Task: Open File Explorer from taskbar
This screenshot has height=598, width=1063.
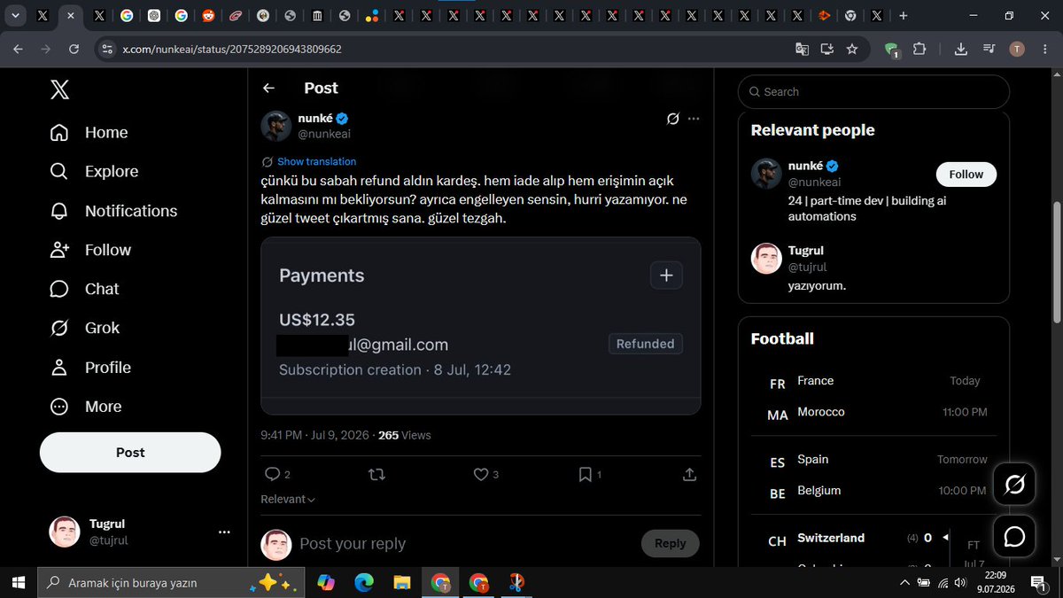Action: pos(402,582)
